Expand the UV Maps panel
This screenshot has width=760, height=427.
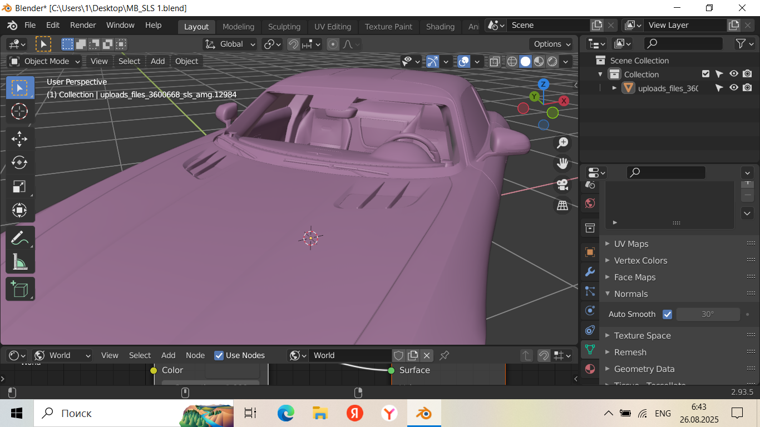tap(631, 244)
